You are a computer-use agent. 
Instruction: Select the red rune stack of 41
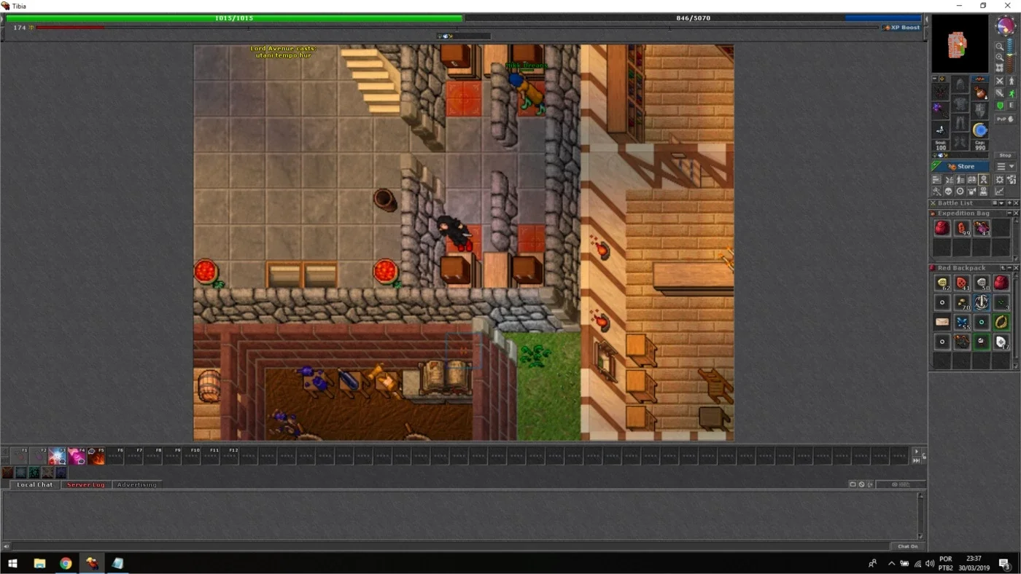pos(962,283)
